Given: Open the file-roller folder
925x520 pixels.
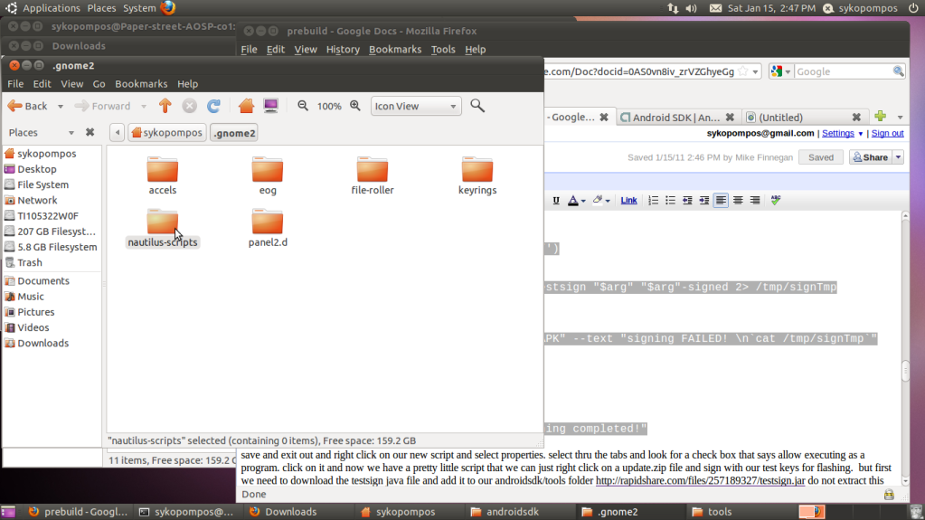Looking at the screenshot, I should point(373,175).
